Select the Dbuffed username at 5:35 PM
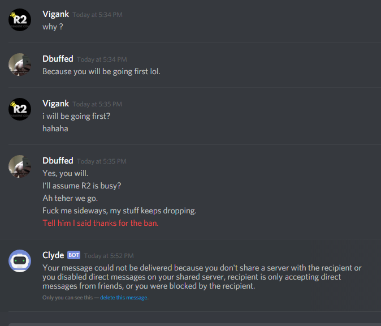The height and width of the screenshot is (326, 381). click(58, 161)
